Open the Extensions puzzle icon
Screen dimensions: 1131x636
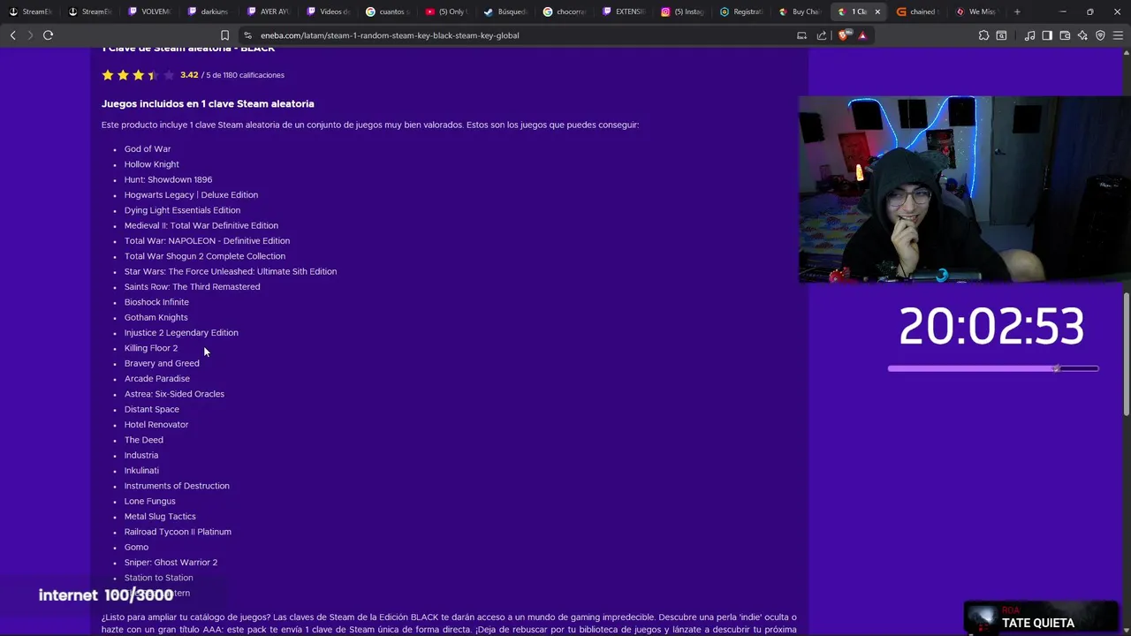pos(983,35)
